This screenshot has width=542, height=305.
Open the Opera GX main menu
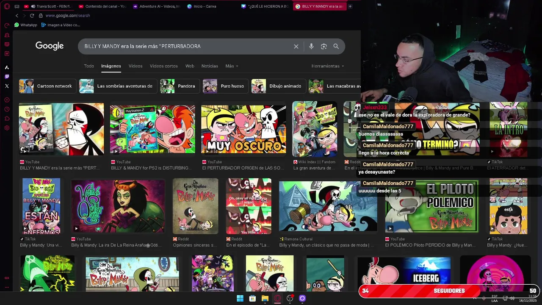click(x=7, y=6)
